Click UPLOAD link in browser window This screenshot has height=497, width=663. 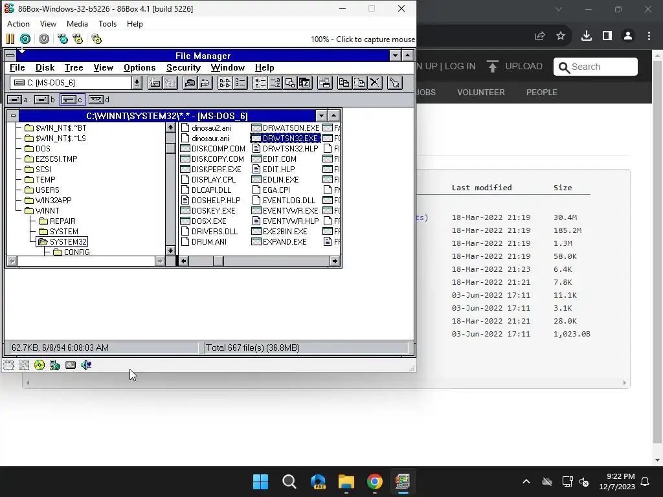[515, 67]
